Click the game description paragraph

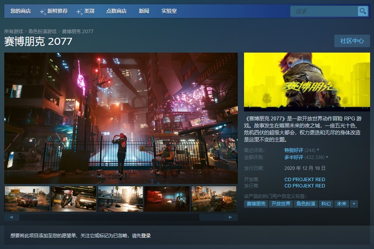click(303, 129)
